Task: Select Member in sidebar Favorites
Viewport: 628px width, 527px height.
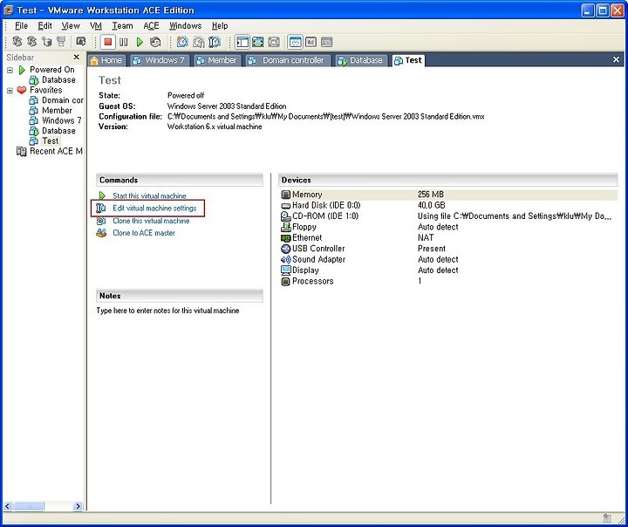Action: (x=57, y=111)
